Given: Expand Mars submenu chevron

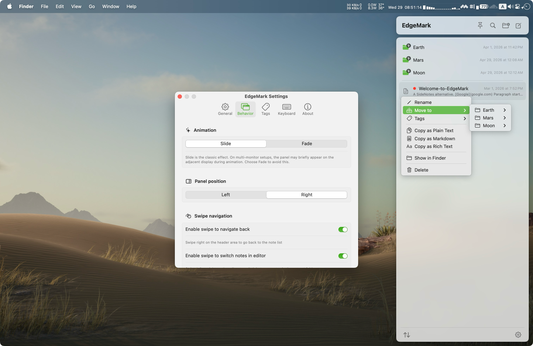Looking at the screenshot, I should [505, 118].
